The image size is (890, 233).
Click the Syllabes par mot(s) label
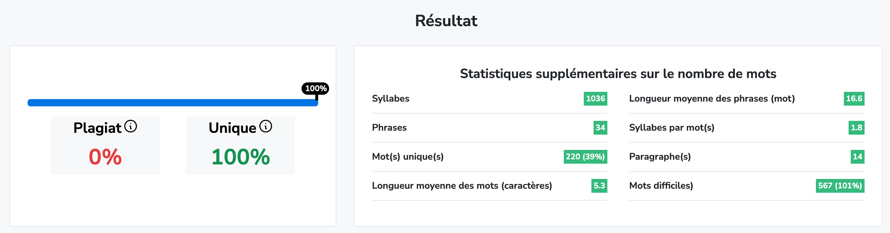pyautogui.click(x=672, y=128)
